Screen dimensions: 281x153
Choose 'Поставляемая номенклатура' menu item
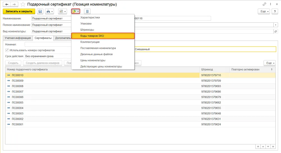103,48
